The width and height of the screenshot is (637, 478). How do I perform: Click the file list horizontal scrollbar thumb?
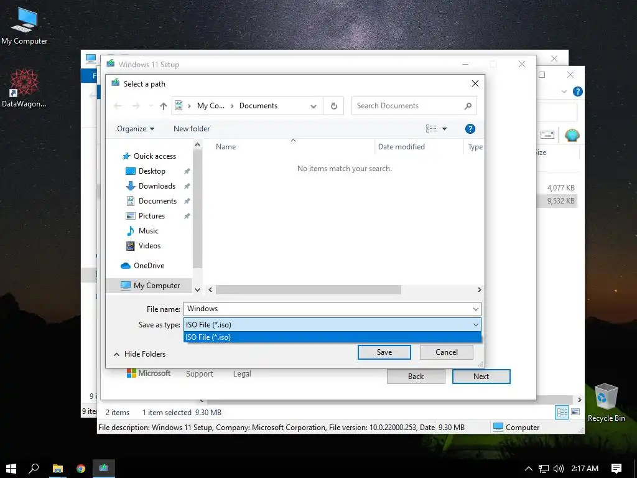[309, 290]
